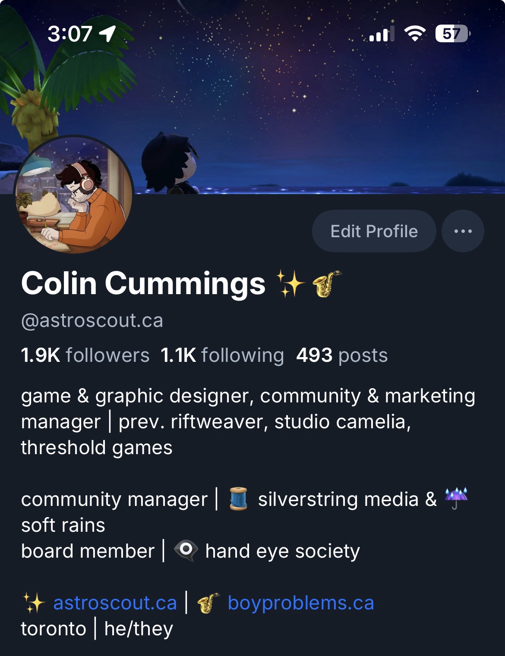Open the three-dot more options menu
This screenshot has width=505, height=656.
tap(463, 231)
